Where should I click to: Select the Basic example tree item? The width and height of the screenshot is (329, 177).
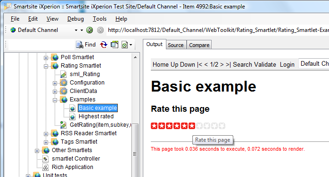(x=98, y=108)
